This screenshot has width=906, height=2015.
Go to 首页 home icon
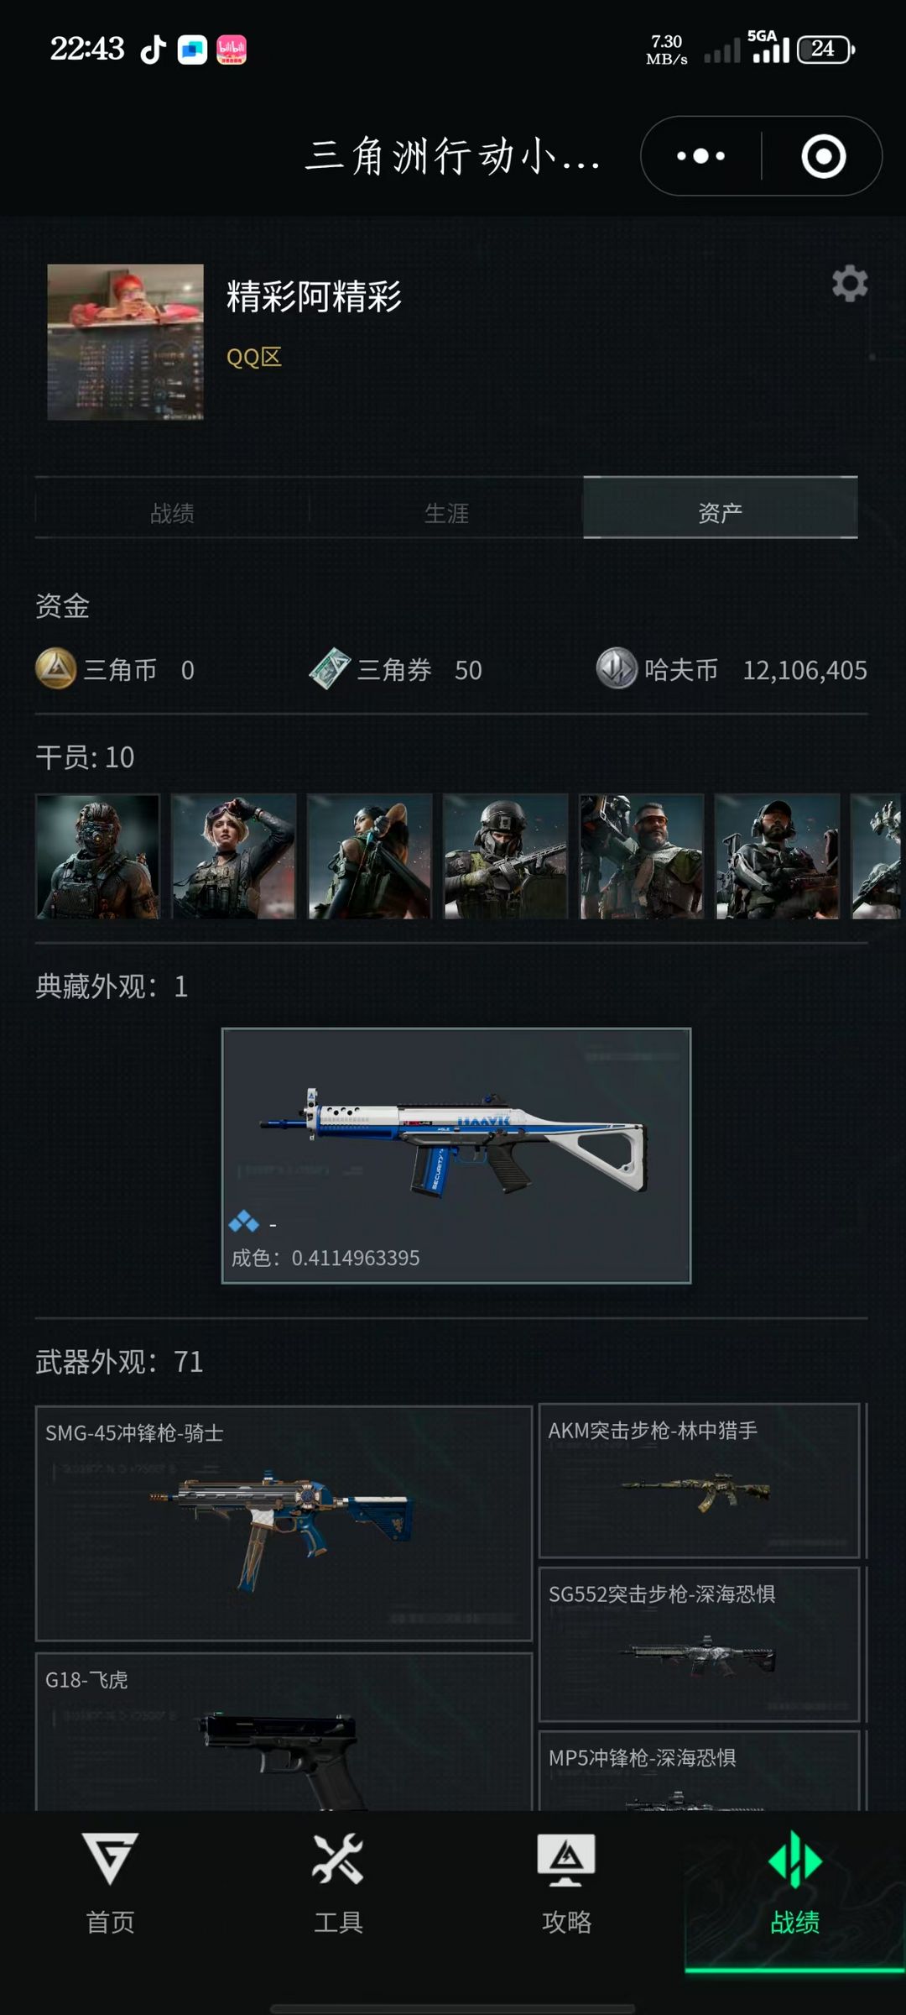[x=110, y=1859]
